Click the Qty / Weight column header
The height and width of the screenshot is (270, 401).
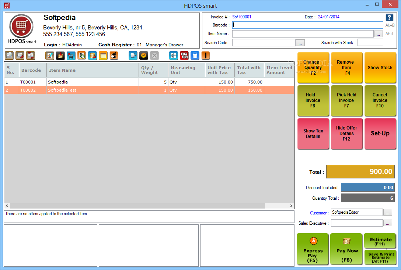tap(153, 70)
